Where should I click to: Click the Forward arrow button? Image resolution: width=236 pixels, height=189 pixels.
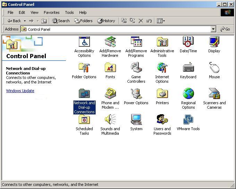point(31,21)
